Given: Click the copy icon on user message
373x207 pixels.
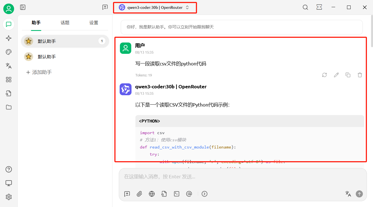Looking at the screenshot, I should click(348, 75).
